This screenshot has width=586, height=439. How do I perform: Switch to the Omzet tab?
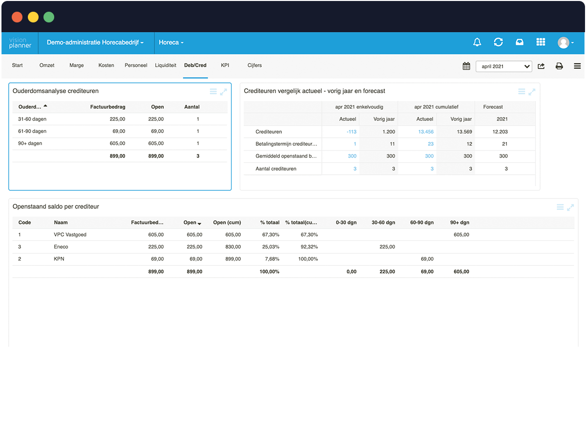pos(47,65)
